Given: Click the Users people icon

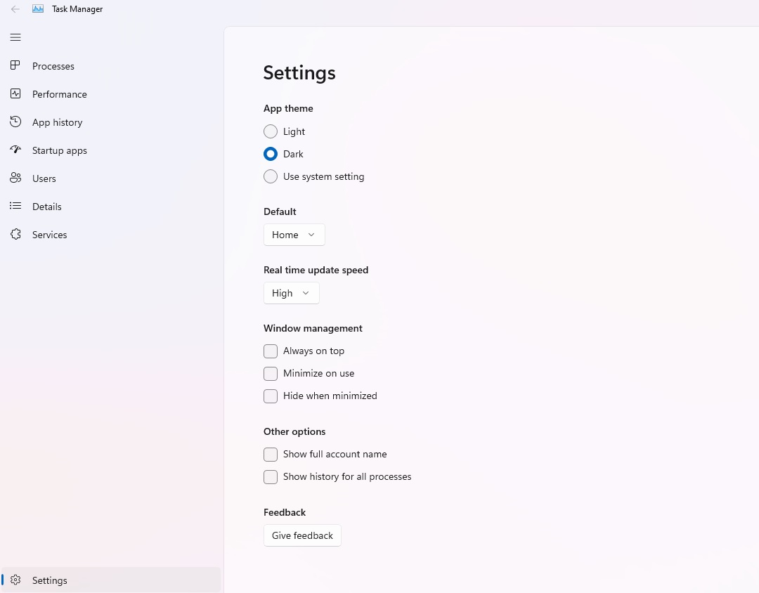Looking at the screenshot, I should point(15,178).
